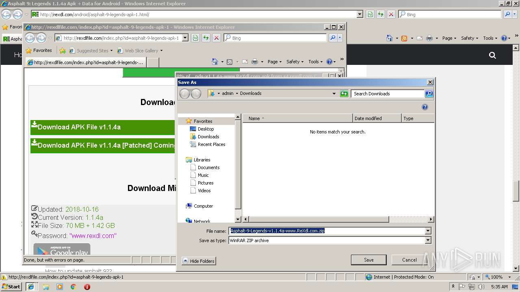The width and height of the screenshot is (520, 292).
Task: Click site search magnifier on rexdl page
Action: pos(492,55)
